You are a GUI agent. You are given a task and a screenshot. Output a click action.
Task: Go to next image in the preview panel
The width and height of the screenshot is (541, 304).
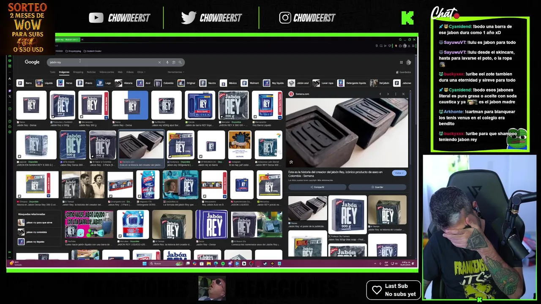[x=388, y=94]
